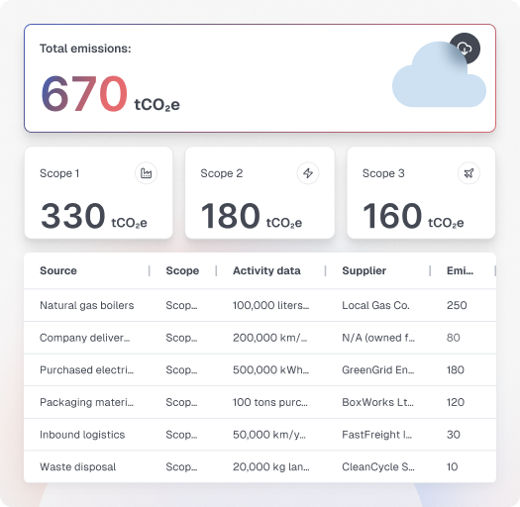Viewport: 520px width, 507px height.
Task: Click the GreenGrid En... supplier cell
Action: [378, 369]
